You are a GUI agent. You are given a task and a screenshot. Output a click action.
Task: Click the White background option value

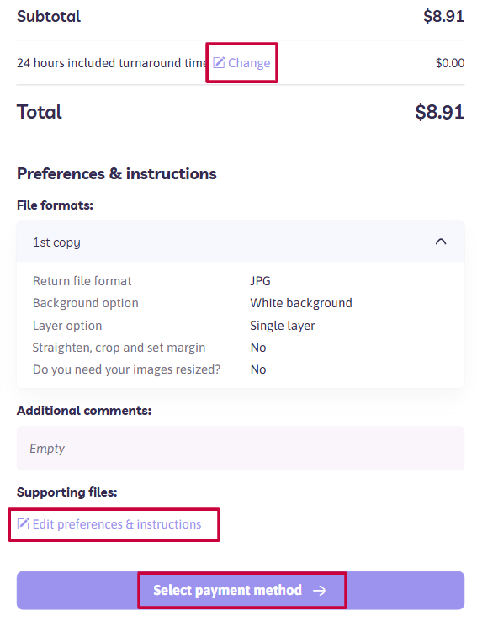click(301, 303)
